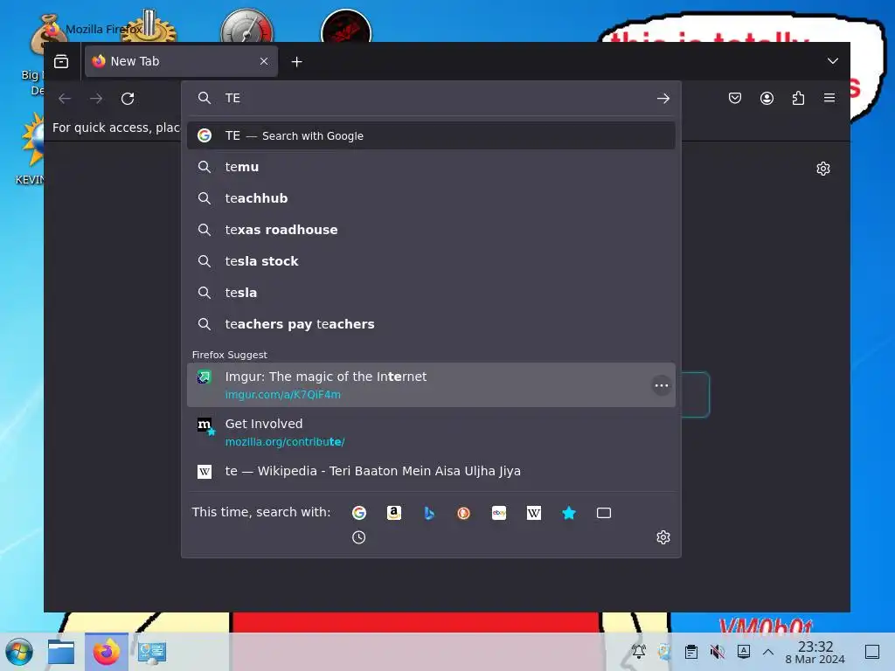Click the show desktop button in taskbar
Viewport: 895px width, 671px height.
(872, 652)
